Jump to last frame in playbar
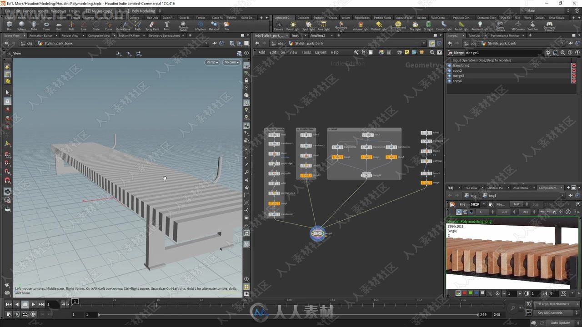Screen dimensions: 582x327 (x=41, y=304)
